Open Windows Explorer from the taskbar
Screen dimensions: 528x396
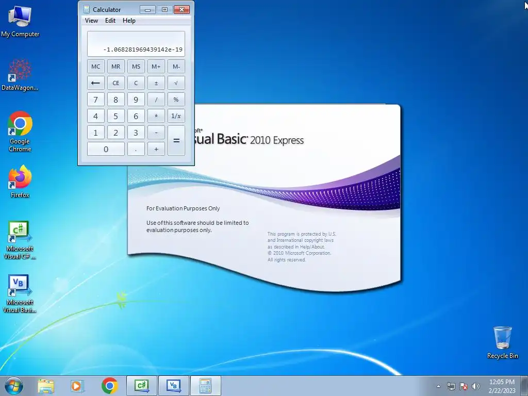(x=46, y=386)
